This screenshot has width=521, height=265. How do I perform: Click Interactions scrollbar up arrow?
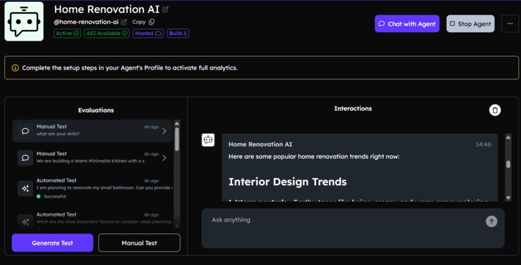click(508, 137)
